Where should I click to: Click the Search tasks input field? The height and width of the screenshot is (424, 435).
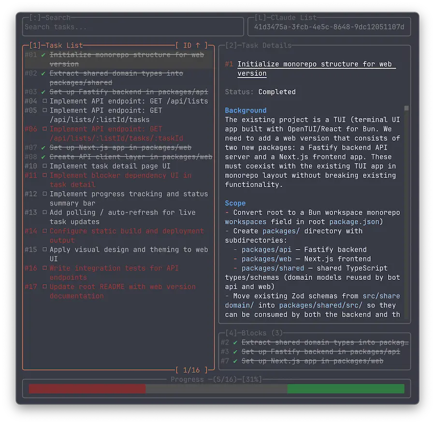pos(133,27)
